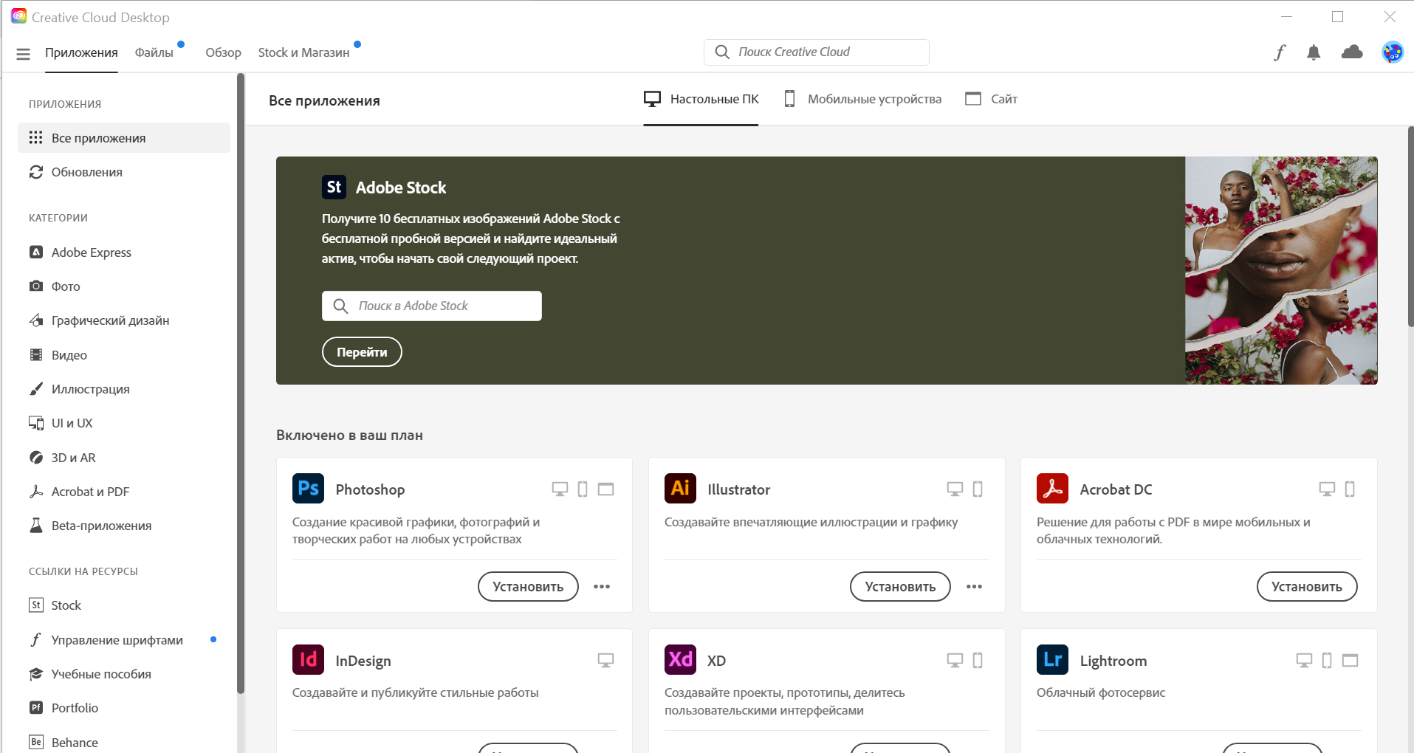Open more options for Illustrator

click(974, 587)
